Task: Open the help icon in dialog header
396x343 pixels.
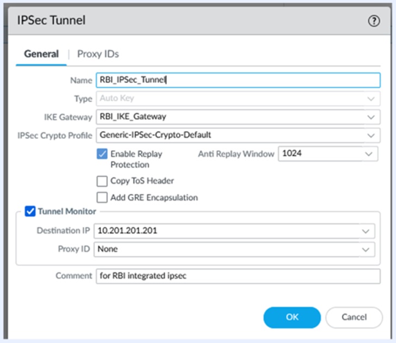Action: click(373, 21)
